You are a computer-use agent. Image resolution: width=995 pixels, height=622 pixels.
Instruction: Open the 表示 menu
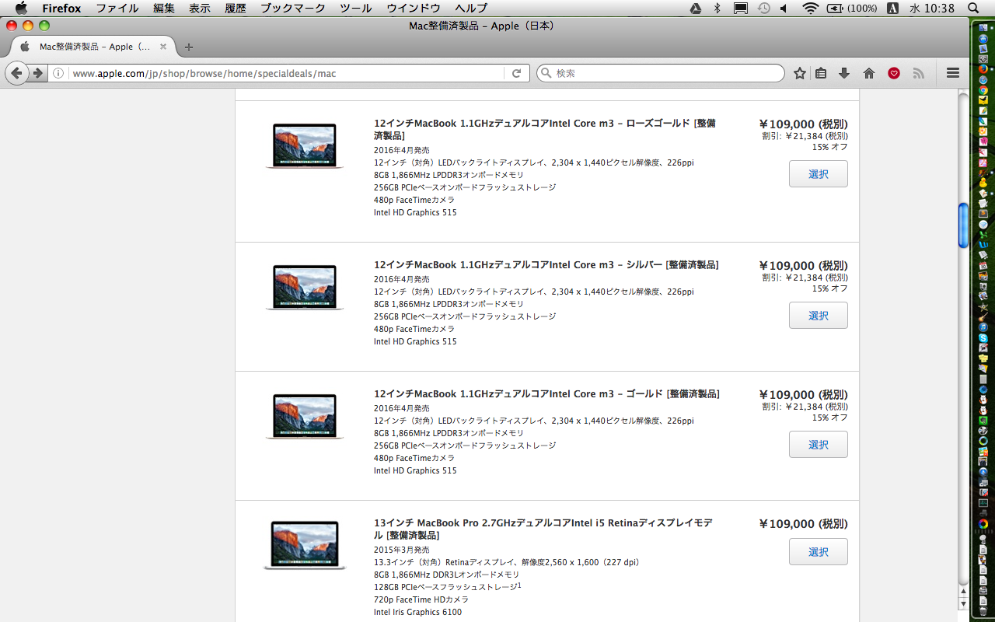200,9
